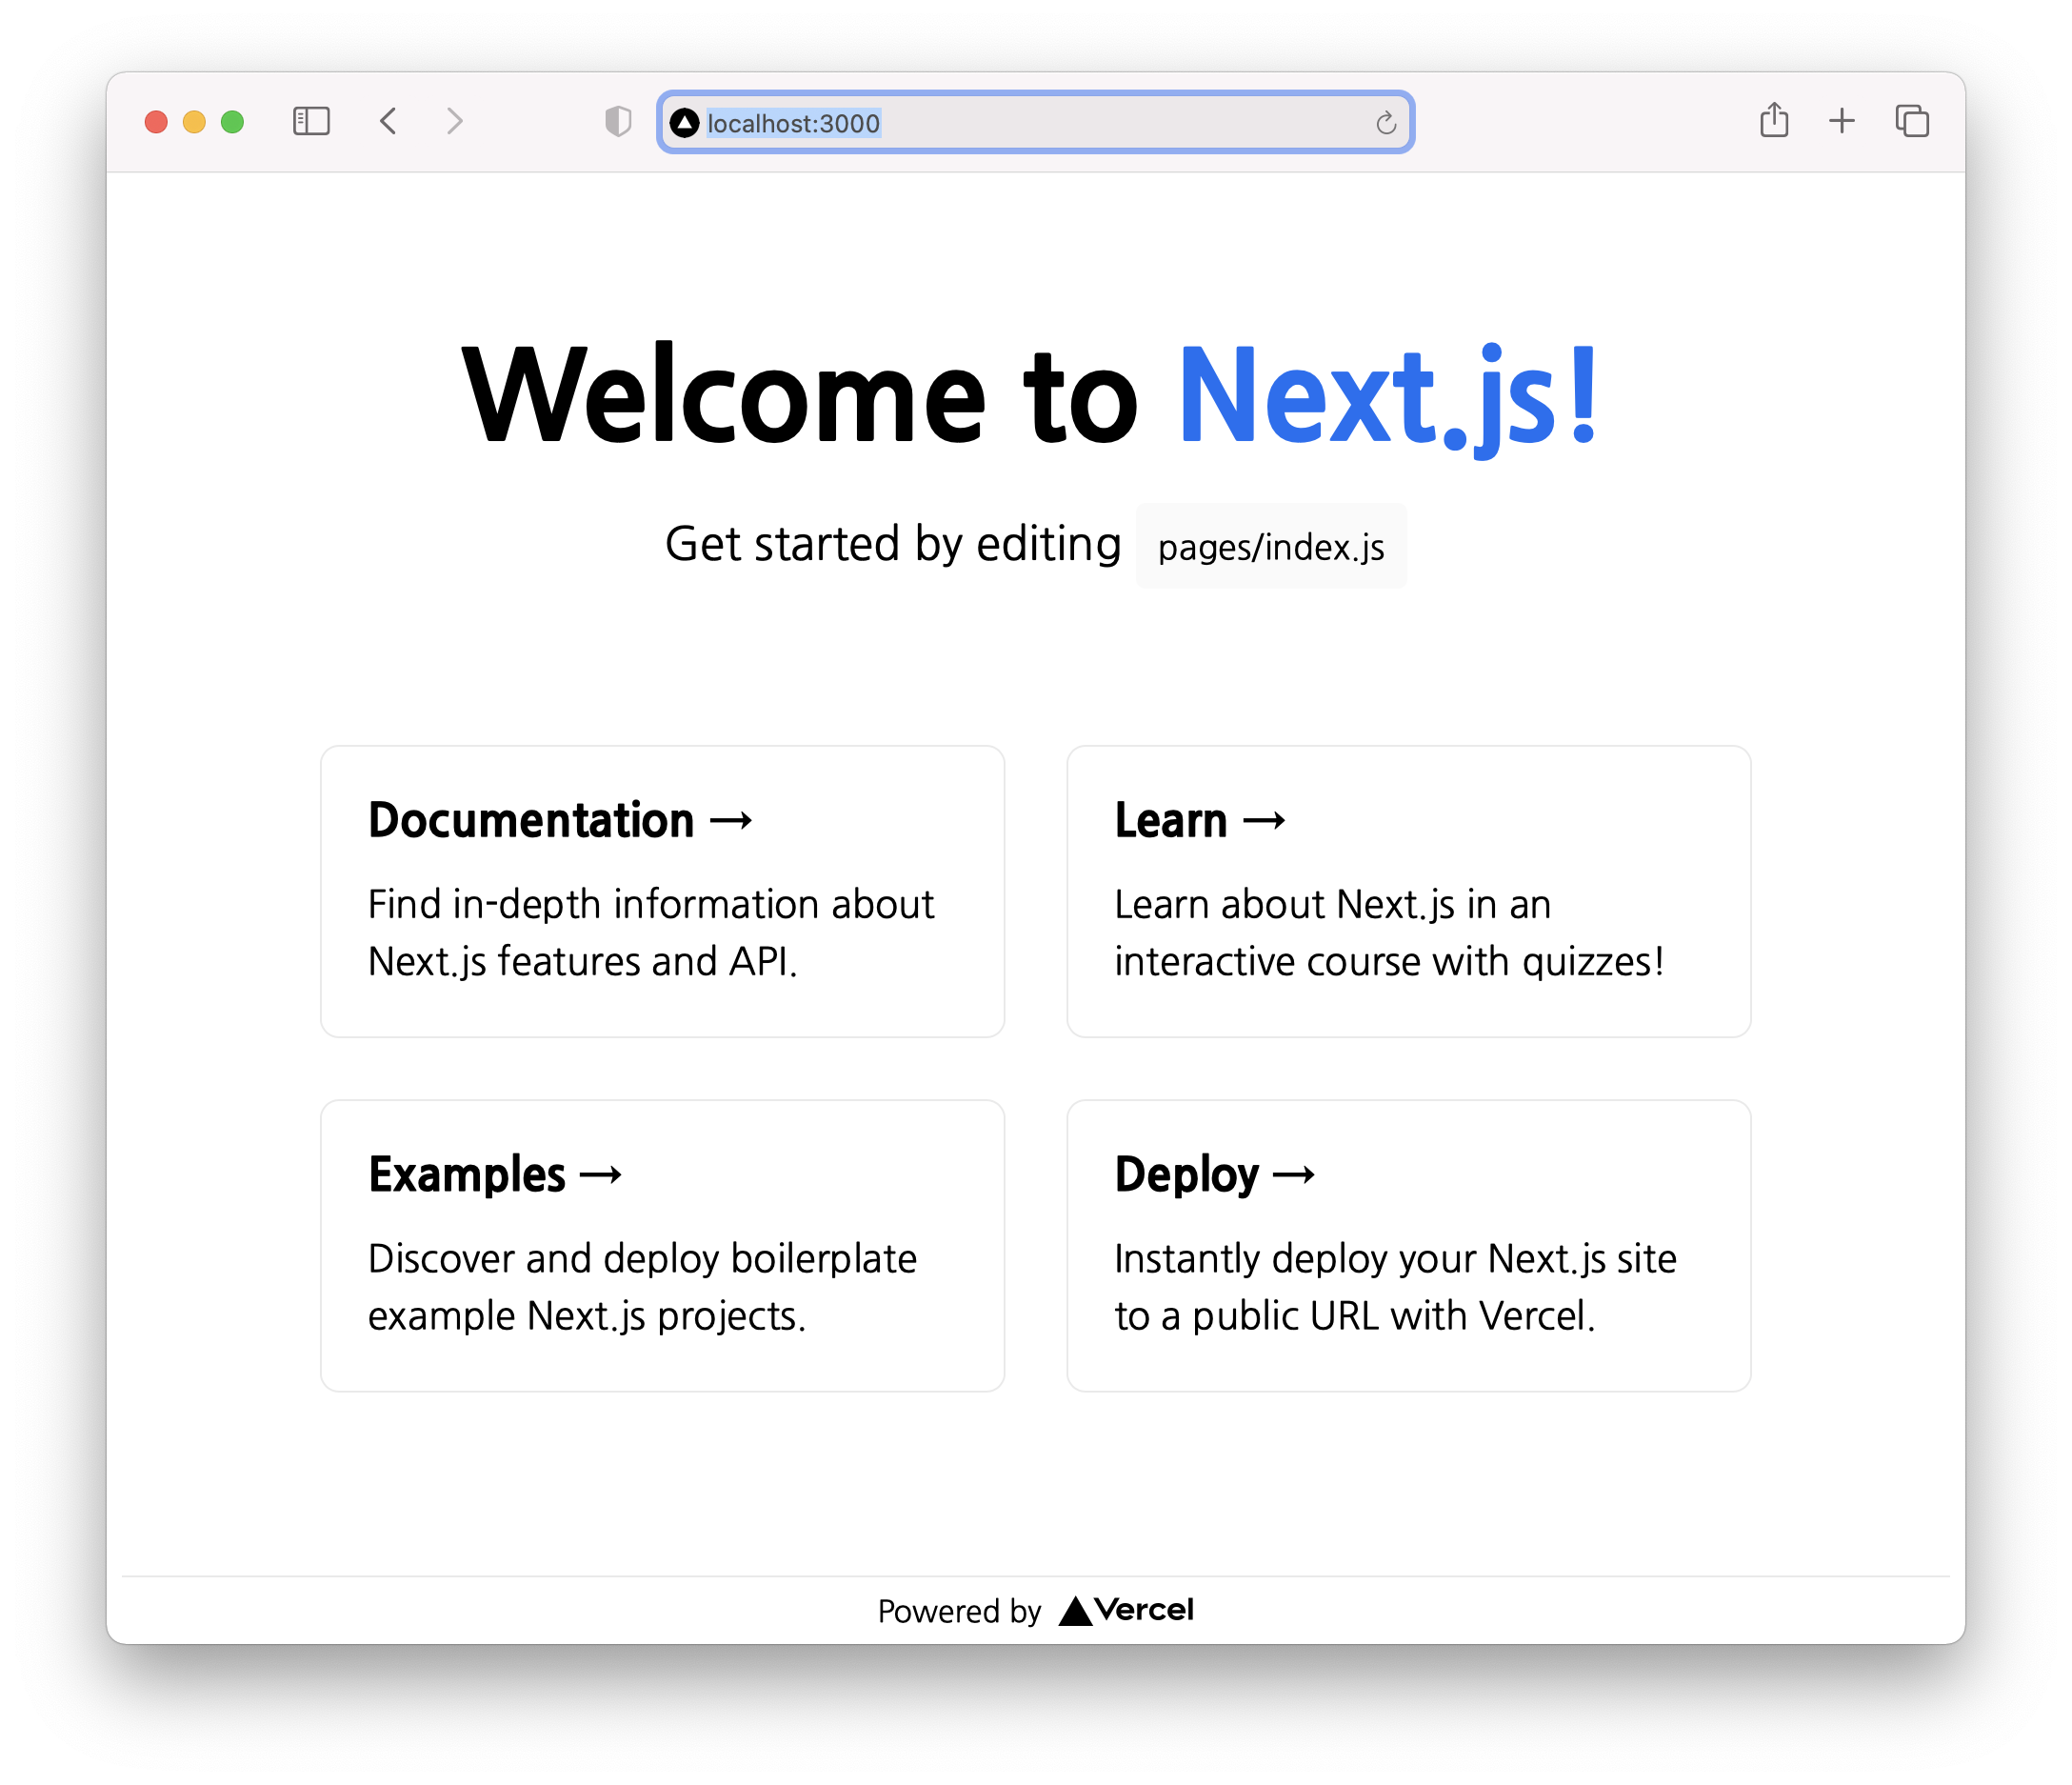Follow the blue Next.js! heading link

pos(1389,396)
